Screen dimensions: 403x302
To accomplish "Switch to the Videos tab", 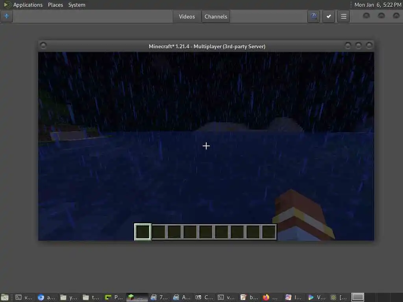I will point(187,17).
